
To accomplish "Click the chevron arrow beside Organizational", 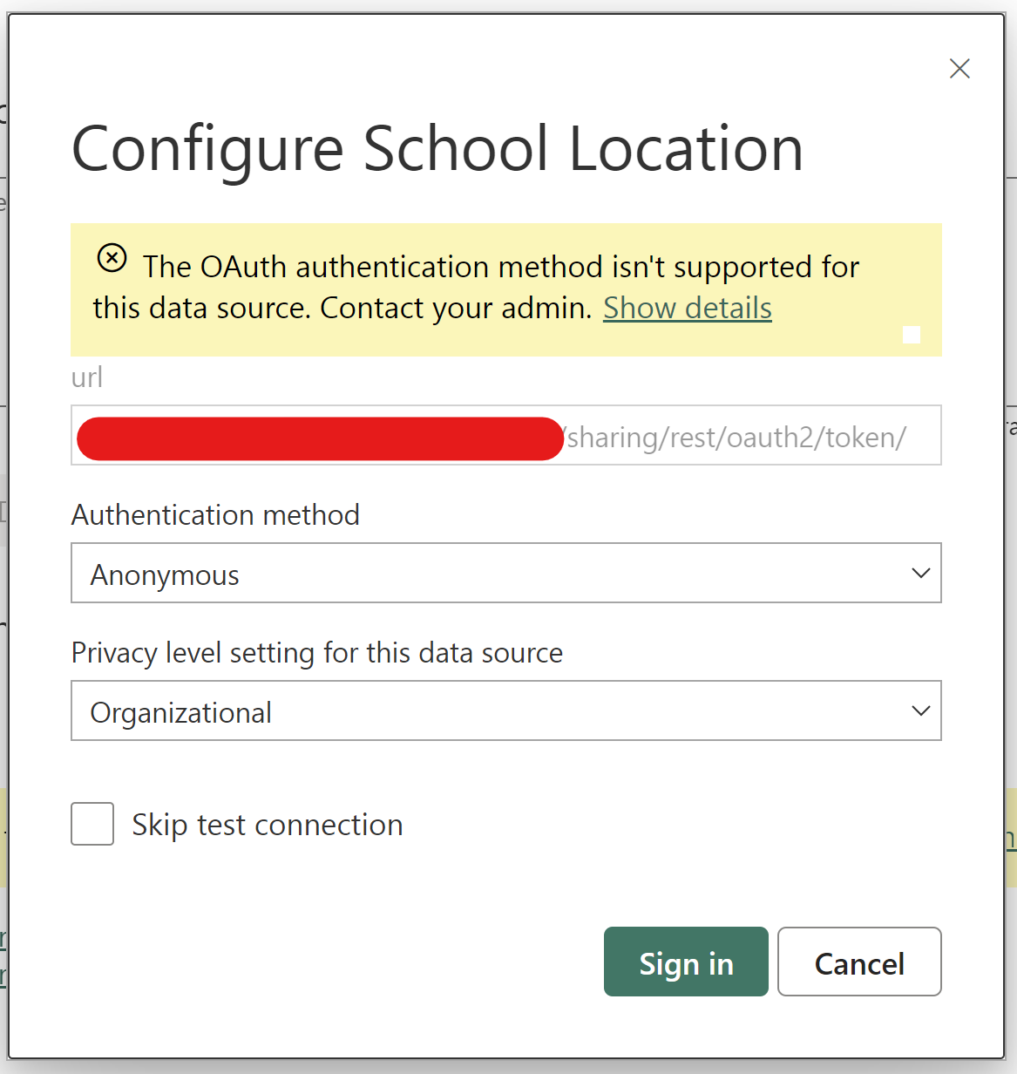I will [x=920, y=710].
